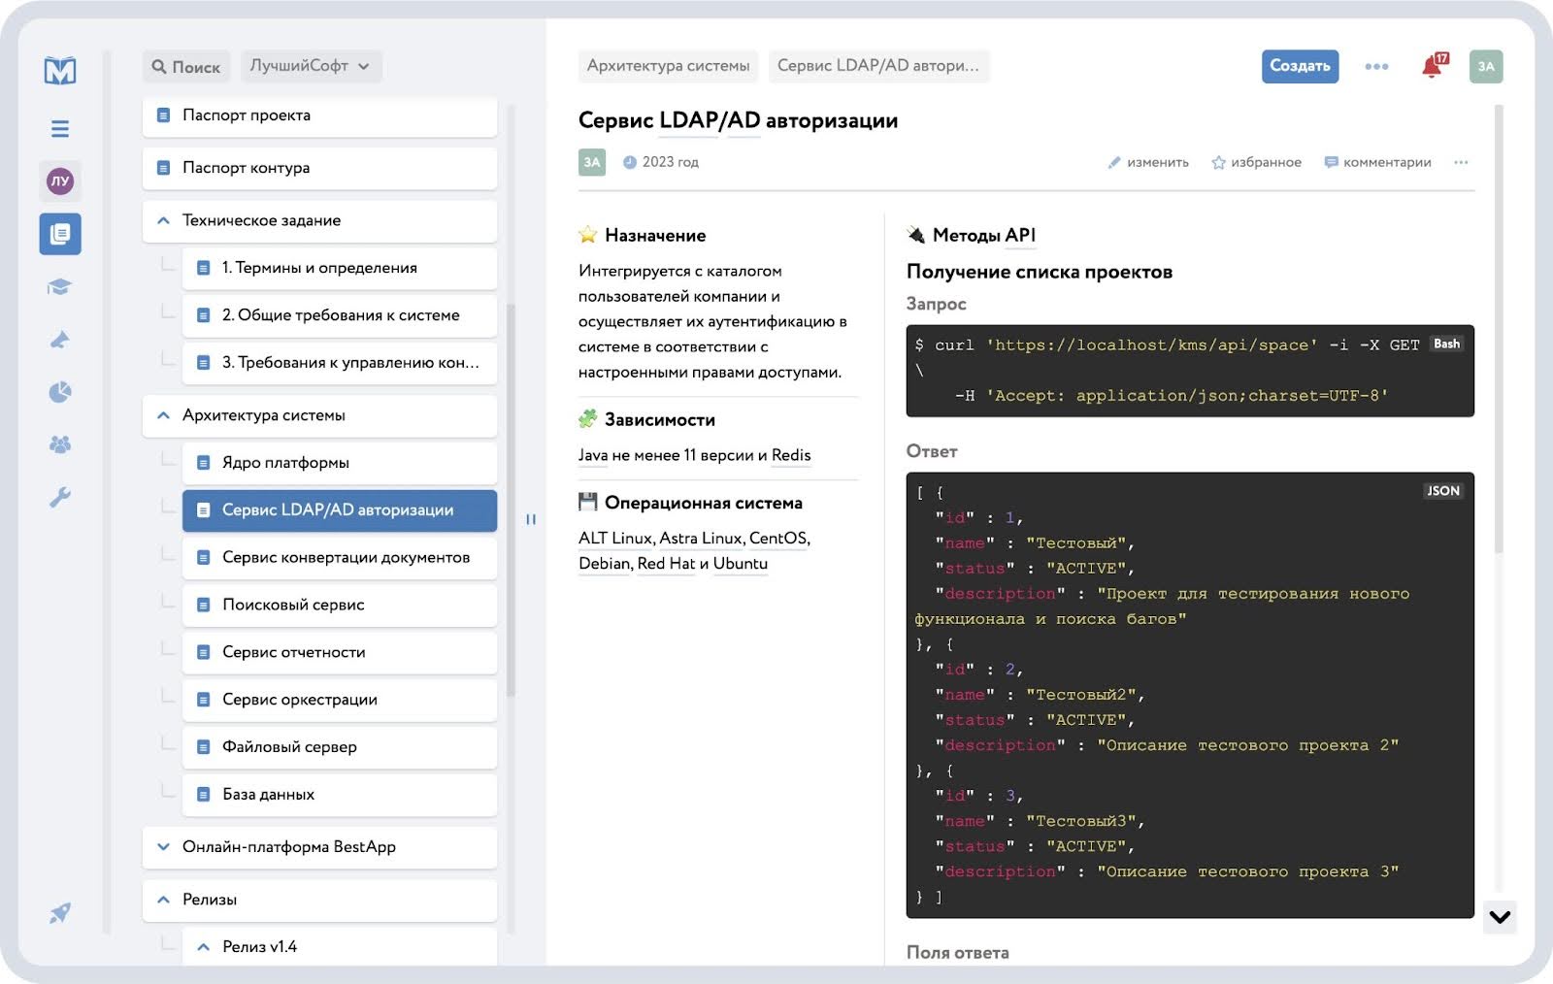Screen dimensions: 1553x984
Task: Select Сервис LDAP/AD авторизации in the tree
Action: pos(340,510)
